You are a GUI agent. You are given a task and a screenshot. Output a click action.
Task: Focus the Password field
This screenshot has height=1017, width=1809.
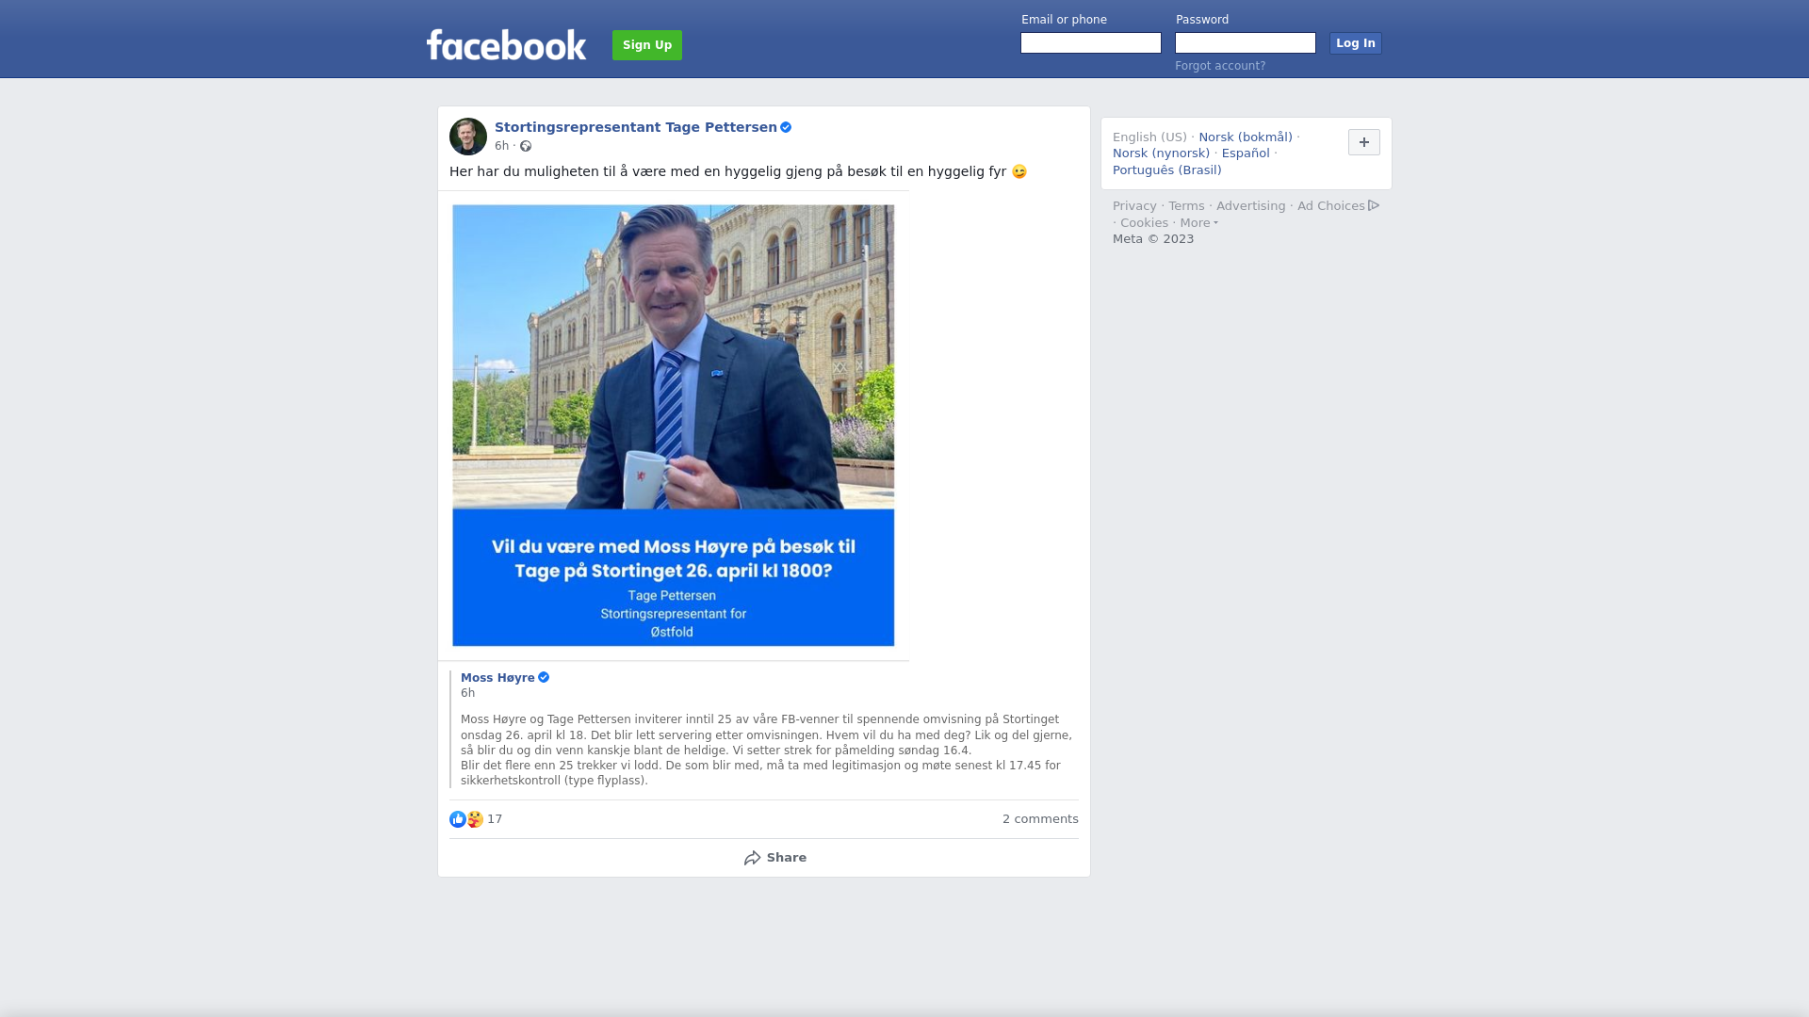[1246, 43]
